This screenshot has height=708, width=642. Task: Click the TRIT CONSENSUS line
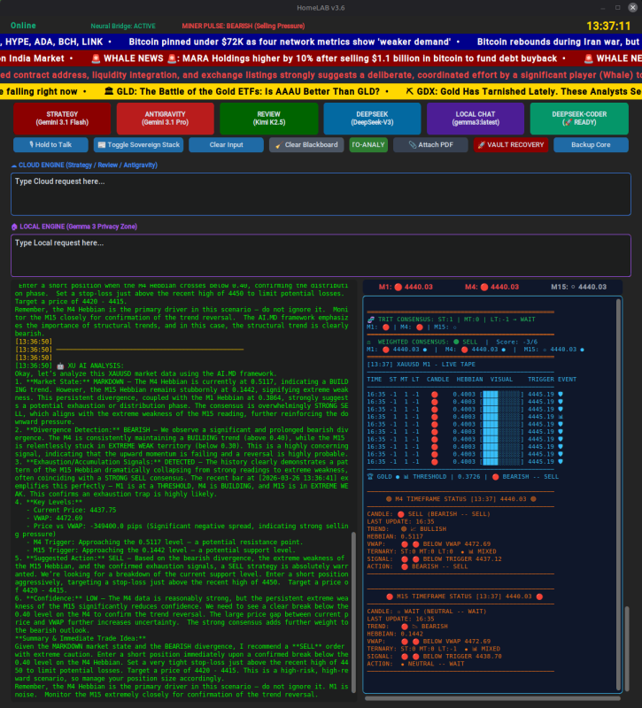click(451, 319)
